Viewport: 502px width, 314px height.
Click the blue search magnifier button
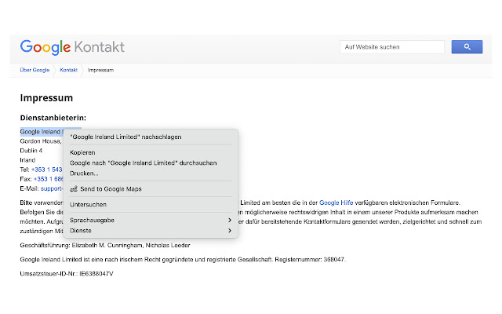click(x=467, y=47)
